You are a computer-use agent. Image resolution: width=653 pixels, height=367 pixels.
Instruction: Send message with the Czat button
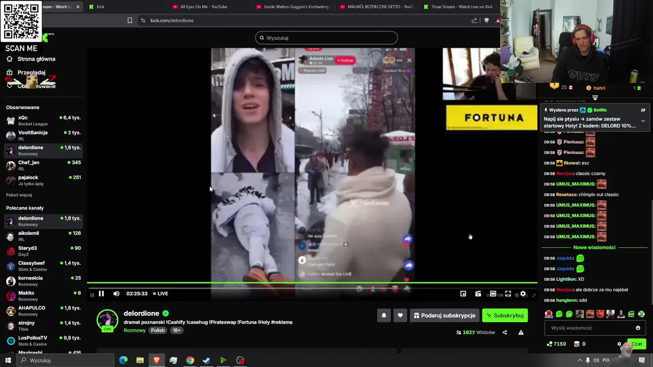pyautogui.click(x=637, y=344)
